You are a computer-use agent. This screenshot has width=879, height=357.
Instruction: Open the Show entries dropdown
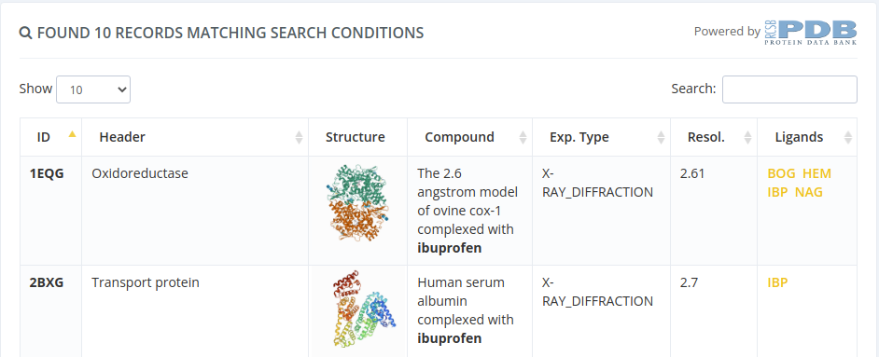pyautogui.click(x=93, y=89)
